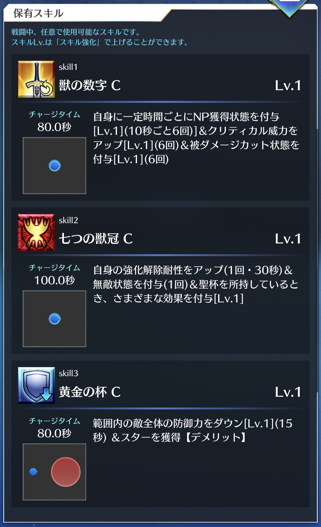Select the 保有スキル tab header
The height and width of the screenshot is (527, 321).
38,13
